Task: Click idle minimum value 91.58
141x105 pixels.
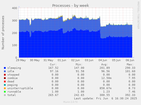Action: (80, 71)
